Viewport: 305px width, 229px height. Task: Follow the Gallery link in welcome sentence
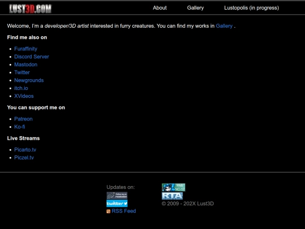point(224,26)
